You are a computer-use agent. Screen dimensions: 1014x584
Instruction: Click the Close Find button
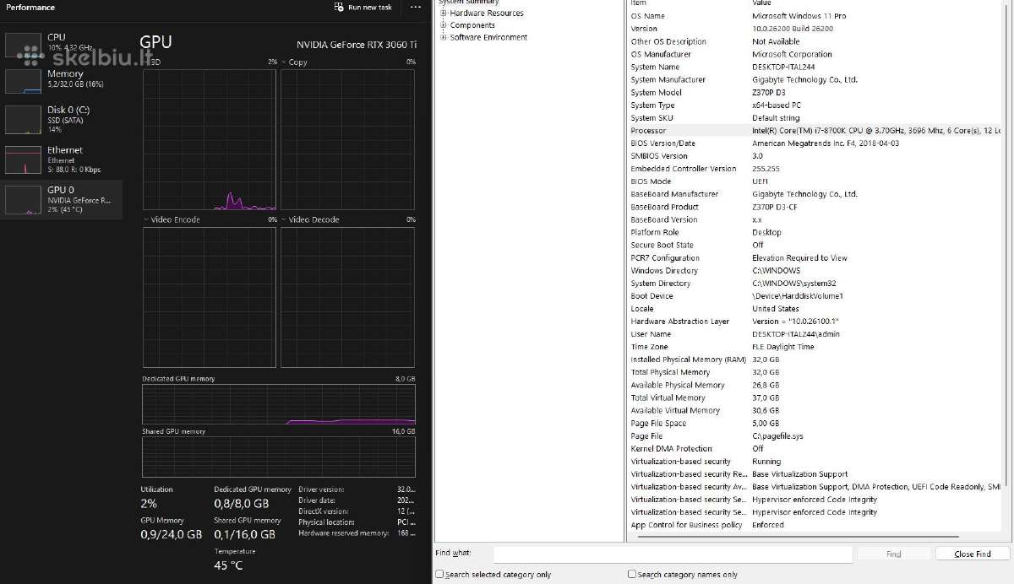[972, 554]
